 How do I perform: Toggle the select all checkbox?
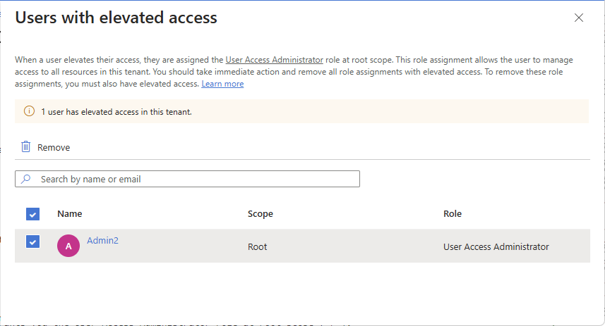(32, 214)
